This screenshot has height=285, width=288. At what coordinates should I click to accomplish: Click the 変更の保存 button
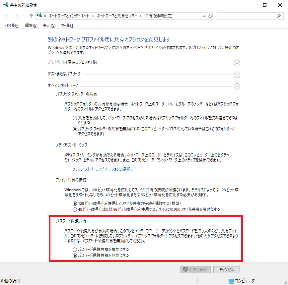click(x=195, y=270)
